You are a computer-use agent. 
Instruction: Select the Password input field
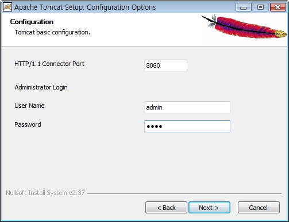click(x=187, y=126)
